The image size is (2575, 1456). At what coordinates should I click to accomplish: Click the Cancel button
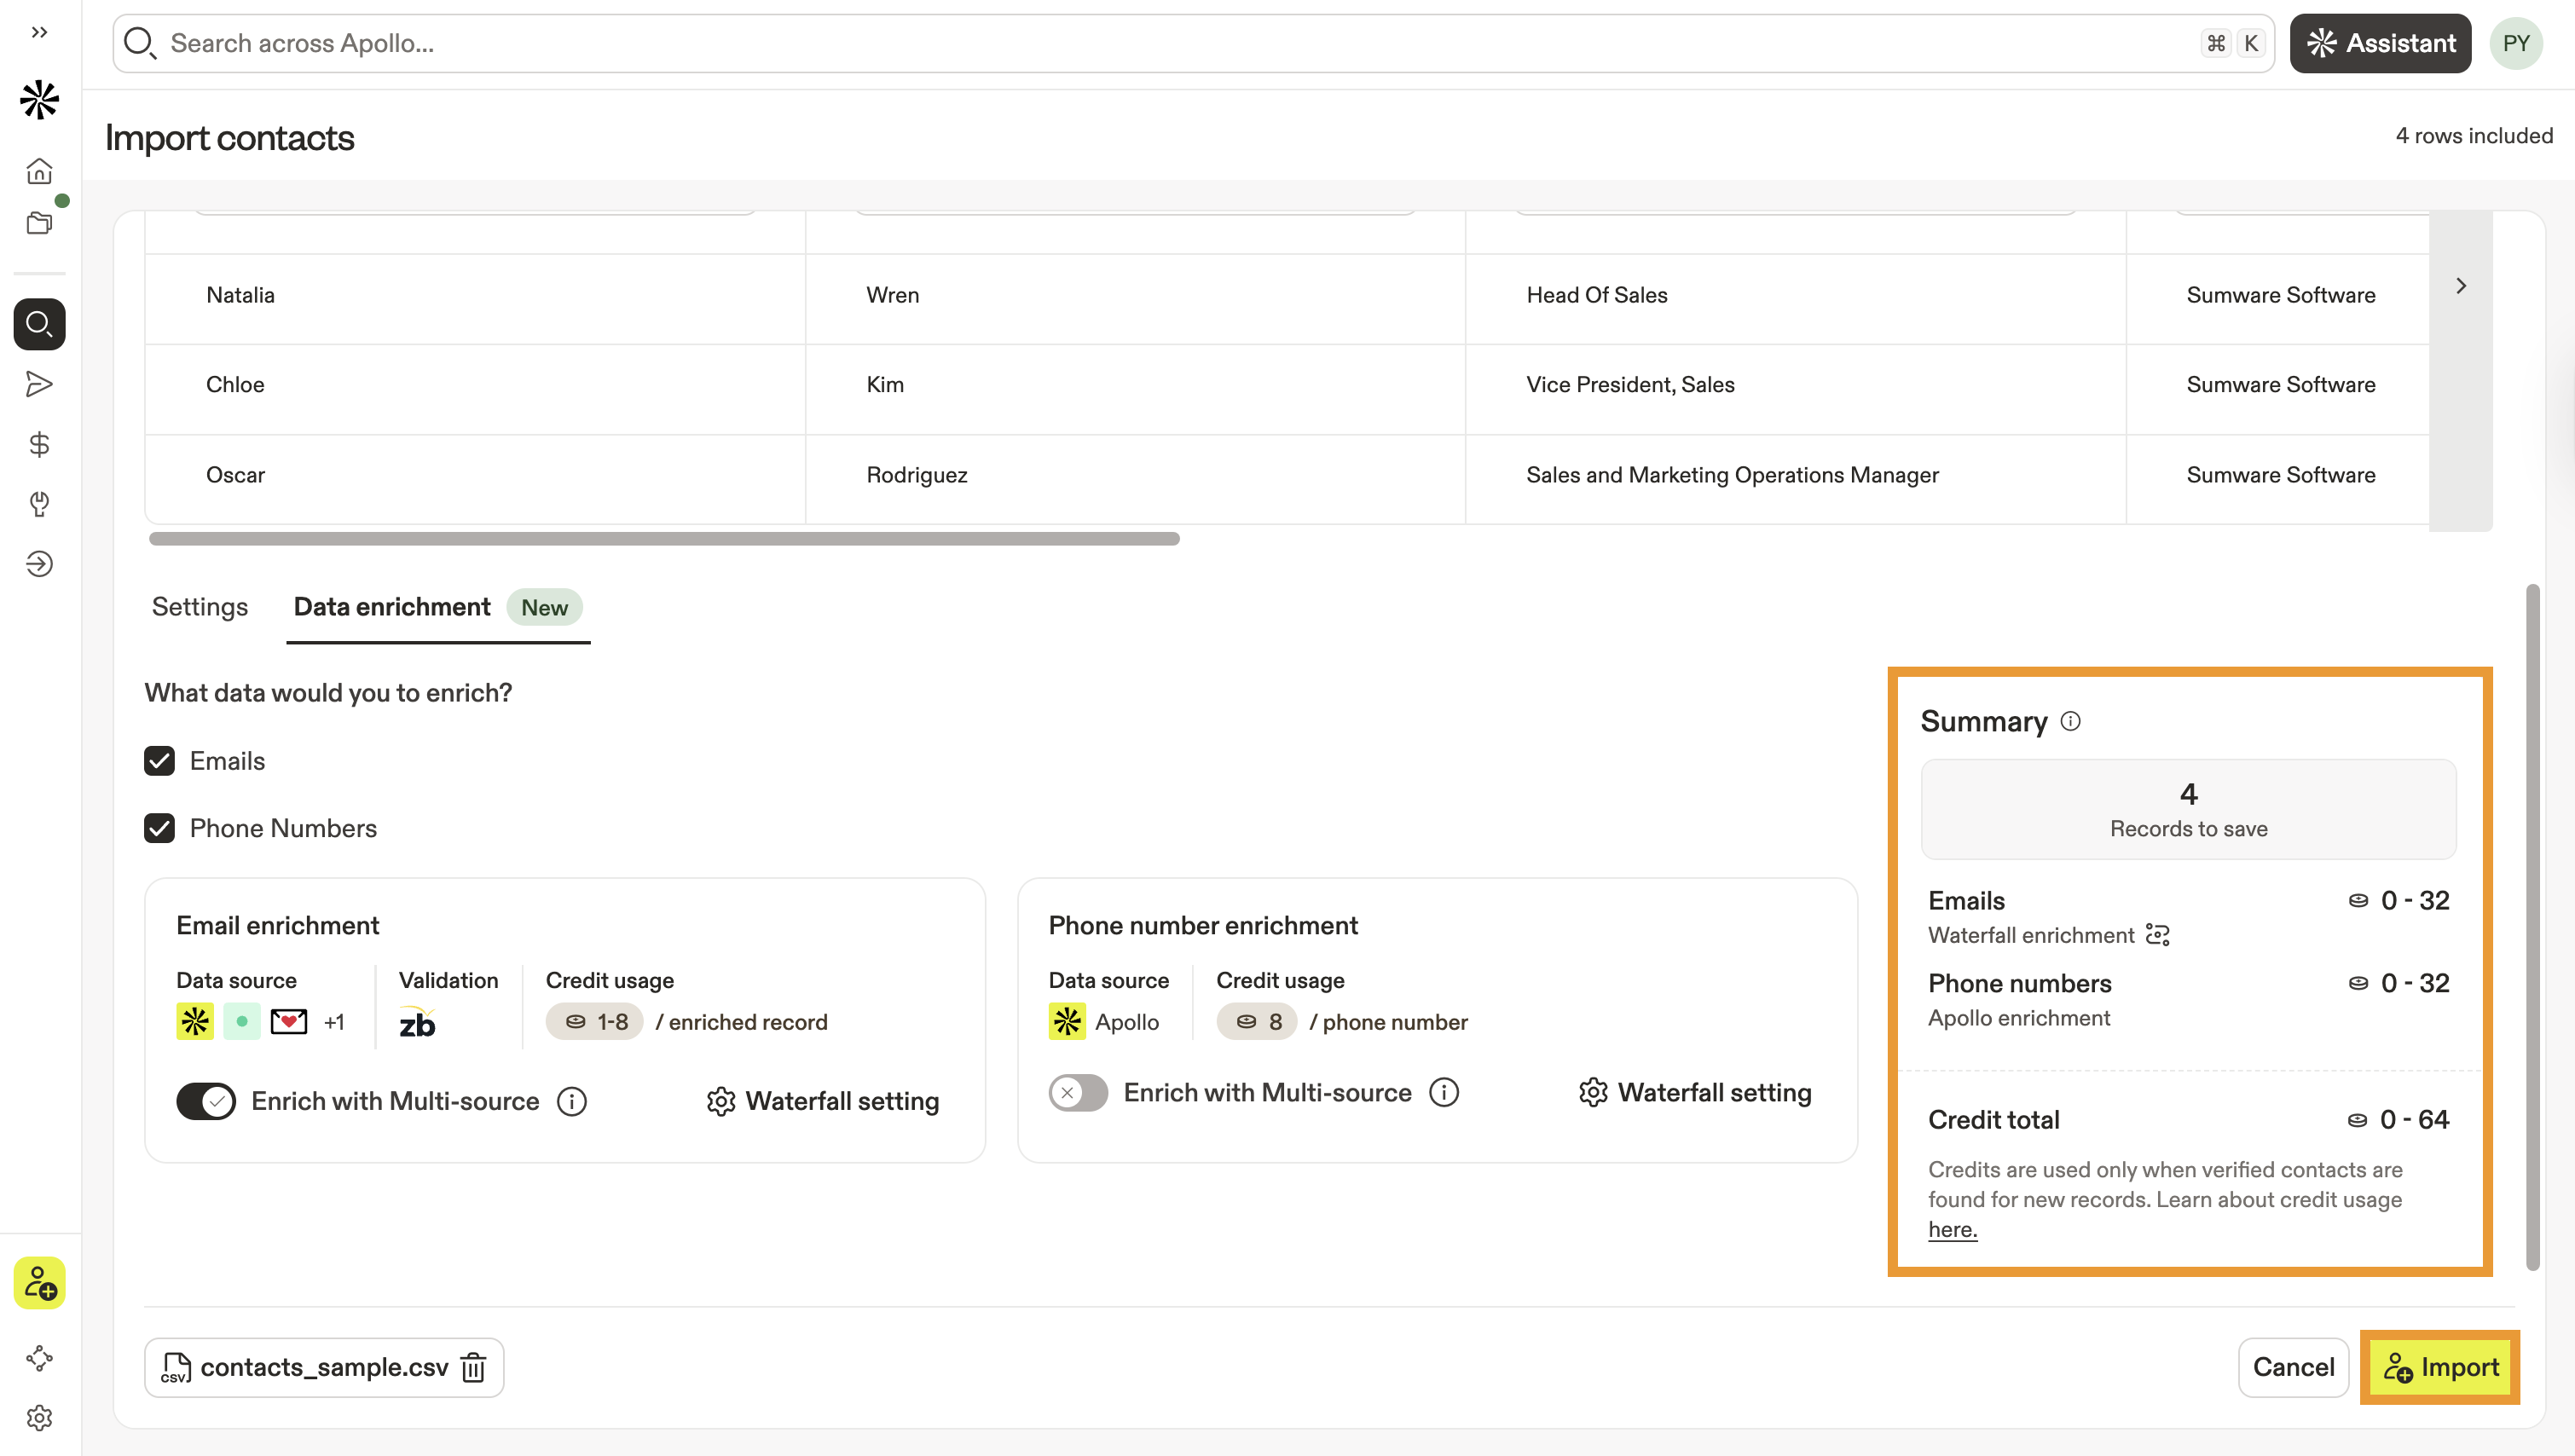click(x=2292, y=1367)
